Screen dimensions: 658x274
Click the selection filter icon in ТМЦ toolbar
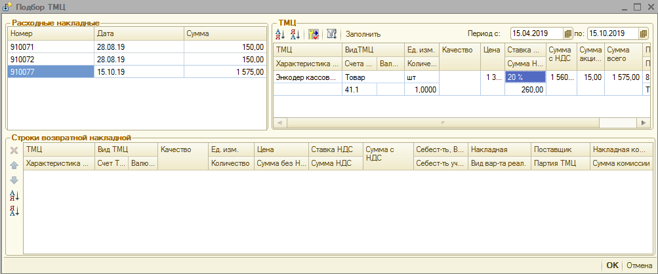[x=314, y=33]
